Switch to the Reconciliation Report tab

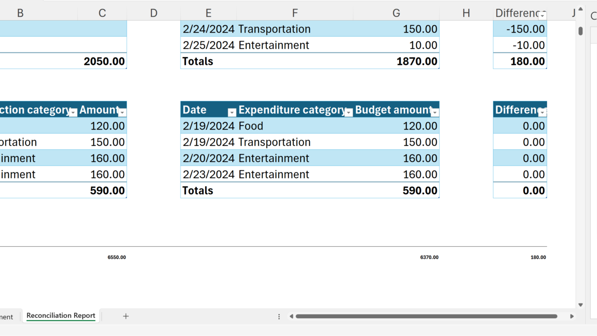click(x=61, y=316)
